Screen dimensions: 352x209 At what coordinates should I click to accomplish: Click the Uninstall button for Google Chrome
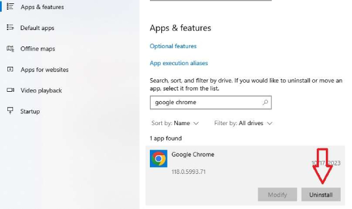(321, 194)
